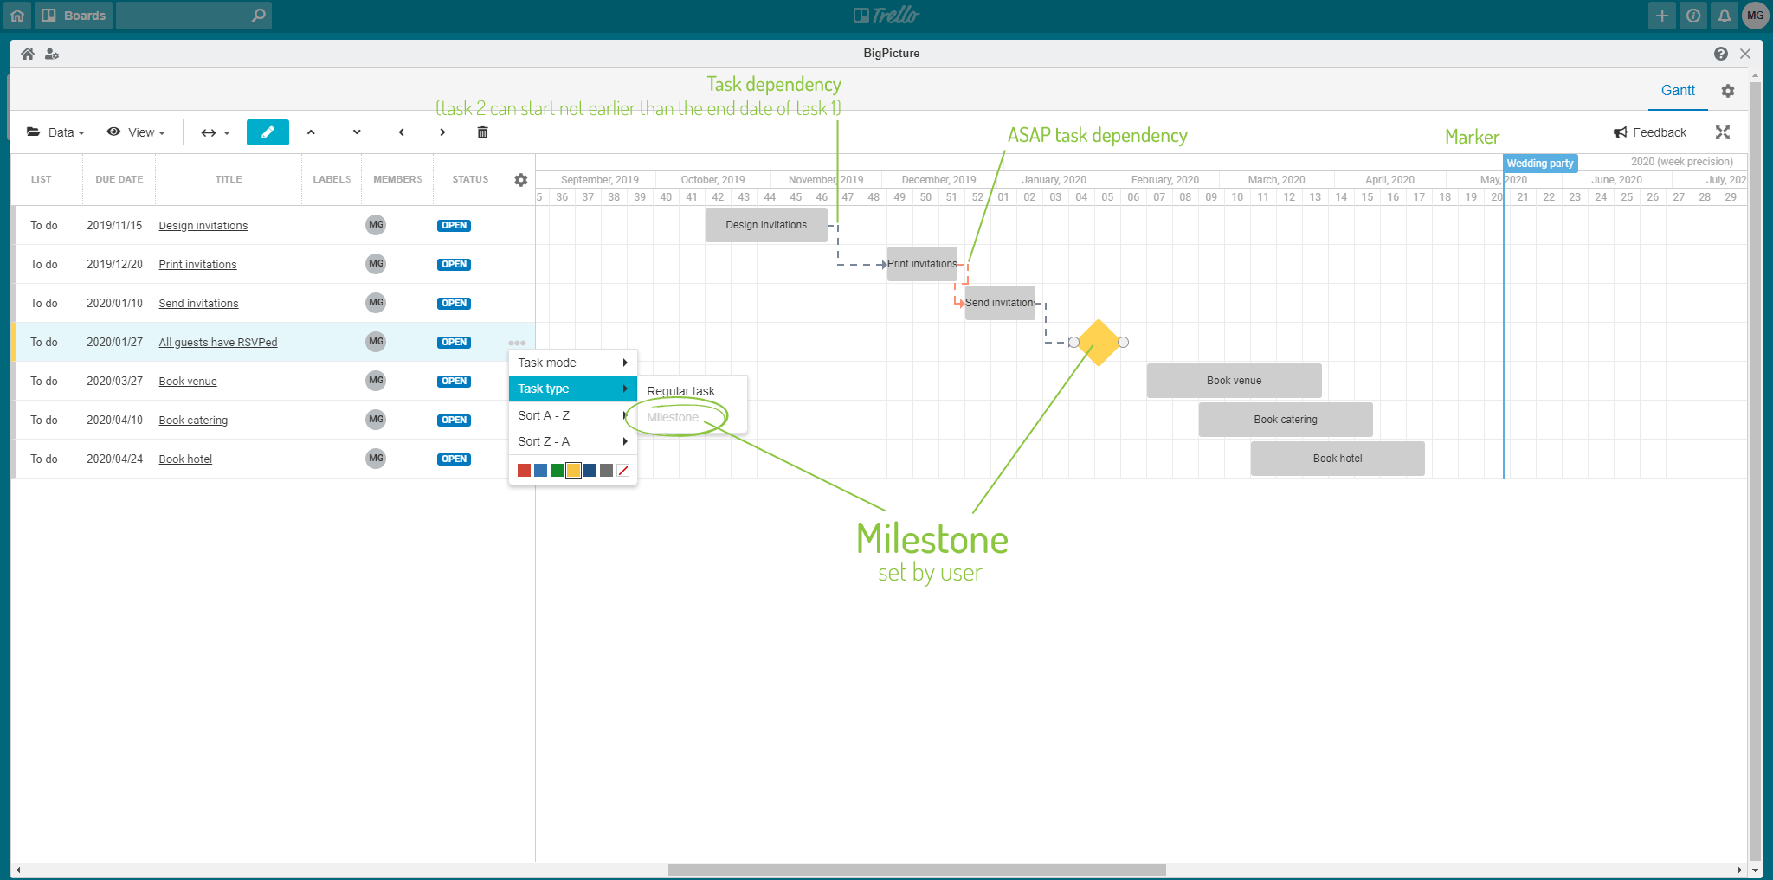Click the TITLE column header

(229, 179)
